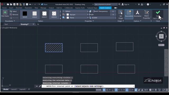Expand the hatch pattern gallery list
Viewport: 169px width, 95px height.
(60, 18)
